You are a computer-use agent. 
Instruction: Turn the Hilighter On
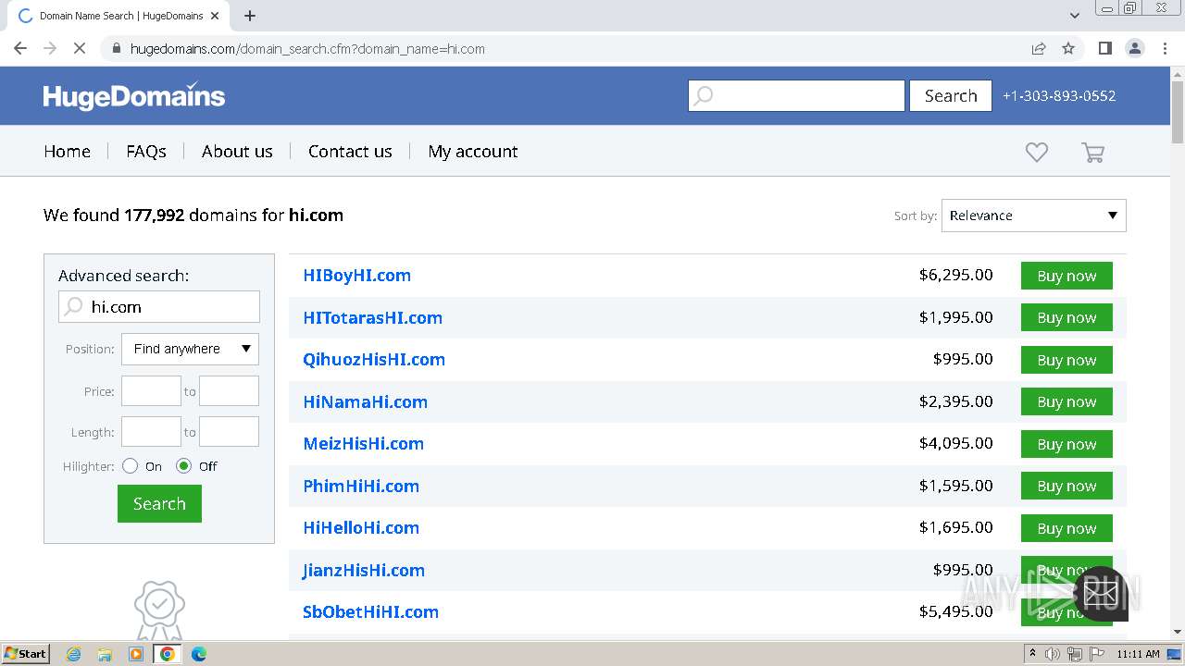click(x=131, y=466)
